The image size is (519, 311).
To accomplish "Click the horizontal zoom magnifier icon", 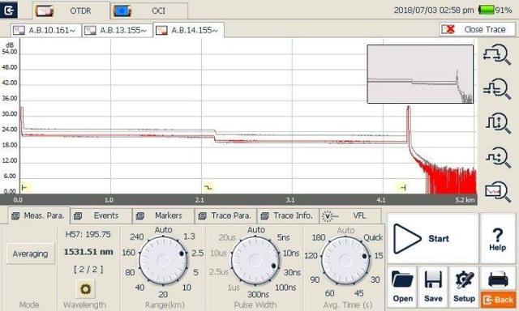I will coord(497,54).
